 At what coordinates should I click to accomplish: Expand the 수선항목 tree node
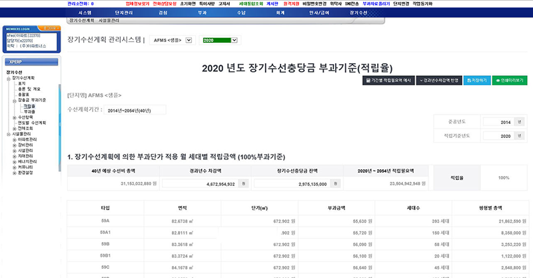(15, 117)
